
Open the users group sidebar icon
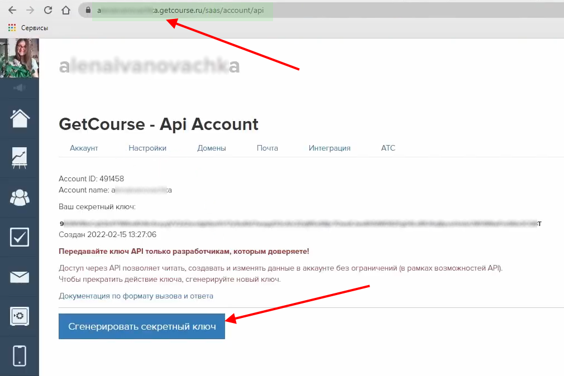[x=20, y=197]
